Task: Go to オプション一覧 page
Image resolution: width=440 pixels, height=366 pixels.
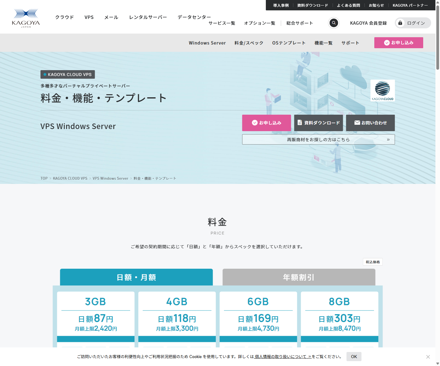Action: click(x=260, y=23)
